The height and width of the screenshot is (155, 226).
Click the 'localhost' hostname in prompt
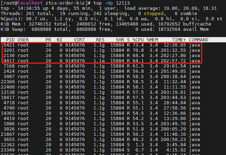31,3
